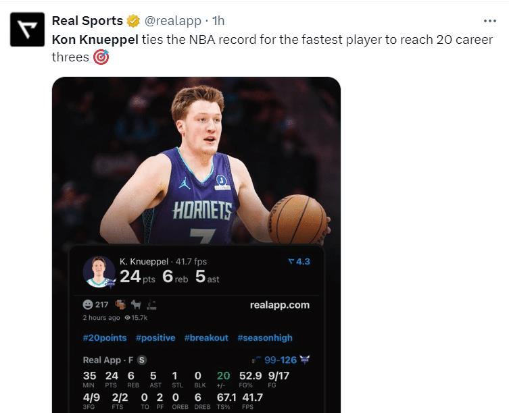Click the 1h timestamp of the tweet
Viewport: 509px width, 413px height.
218,21
